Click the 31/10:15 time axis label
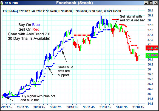The height and width of the screenshot is (111, 159). (x=138, y=107)
